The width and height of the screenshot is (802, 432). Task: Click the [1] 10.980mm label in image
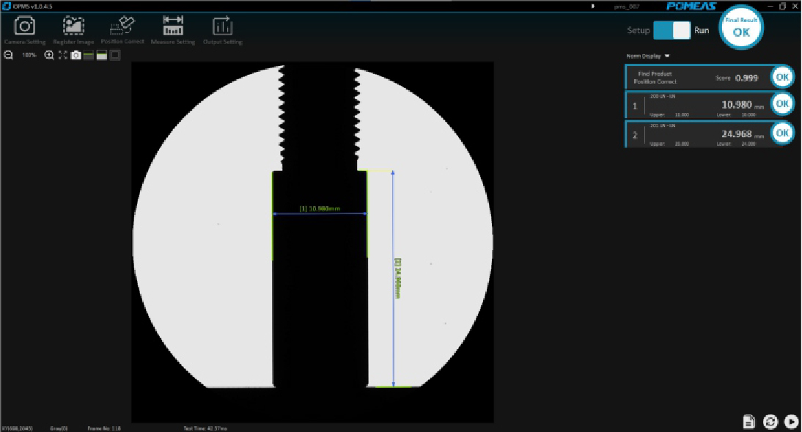click(x=320, y=208)
